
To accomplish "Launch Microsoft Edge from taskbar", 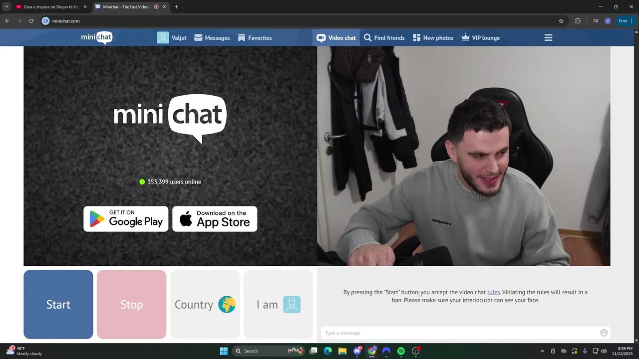I will [327, 351].
